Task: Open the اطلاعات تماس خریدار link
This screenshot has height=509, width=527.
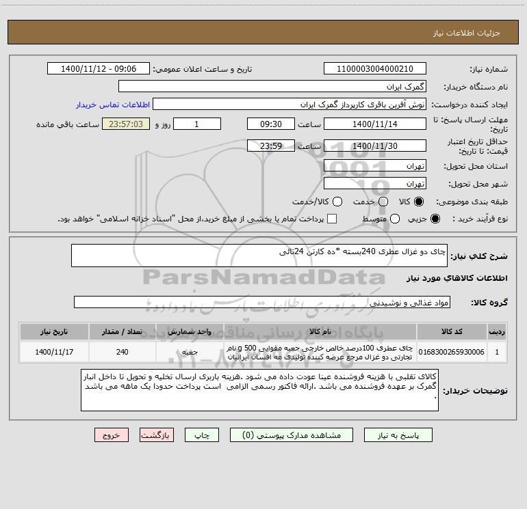Action: pos(113,105)
